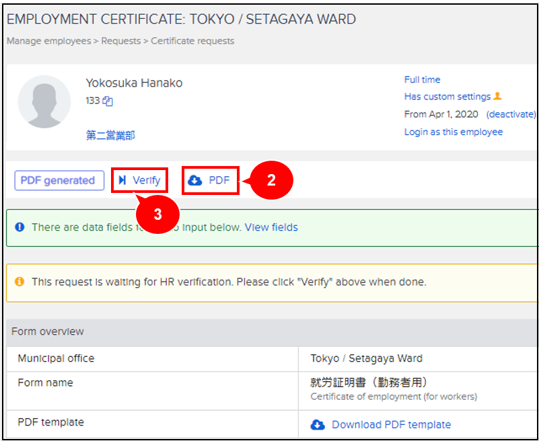This screenshot has height=441, width=539.
Task: Click the blue info icon in the green banner
Action: [20, 227]
